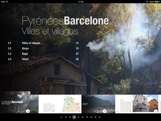Tap the triangle marker in the chapter dots
This screenshot has height=121, width=161.
click(x=61, y=117)
